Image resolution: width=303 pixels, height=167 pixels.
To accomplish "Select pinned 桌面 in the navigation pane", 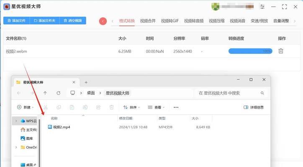I will 28,165.
